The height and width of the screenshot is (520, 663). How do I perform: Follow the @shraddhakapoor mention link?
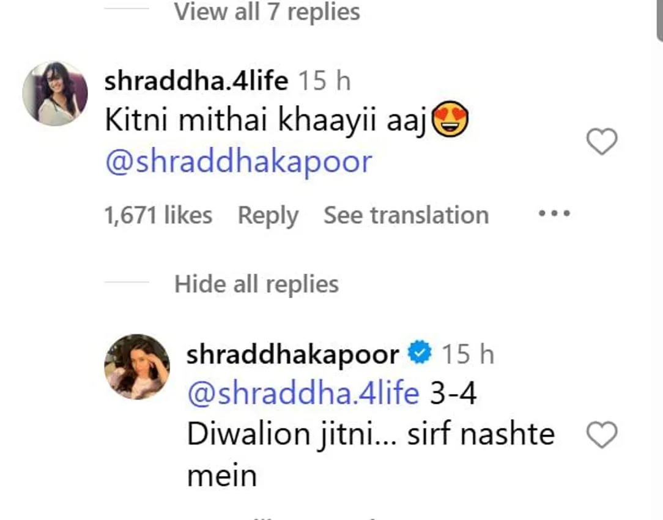point(239,162)
